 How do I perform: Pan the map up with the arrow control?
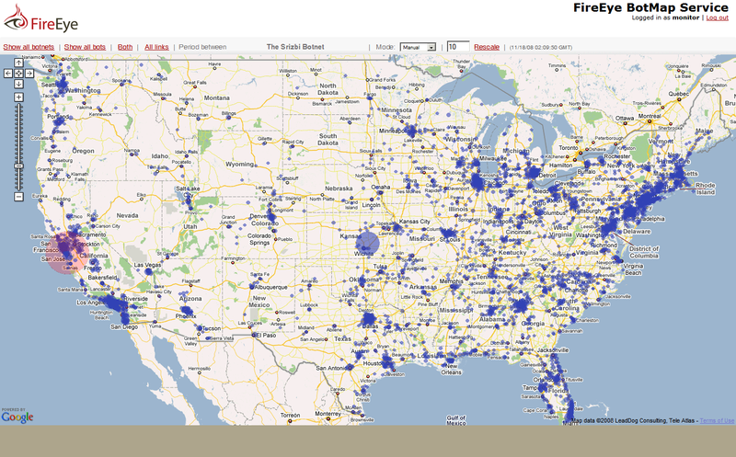point(18,63)
